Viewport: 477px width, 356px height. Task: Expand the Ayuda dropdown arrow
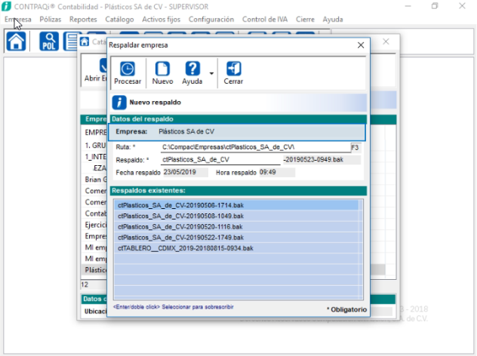coord(211,73)
